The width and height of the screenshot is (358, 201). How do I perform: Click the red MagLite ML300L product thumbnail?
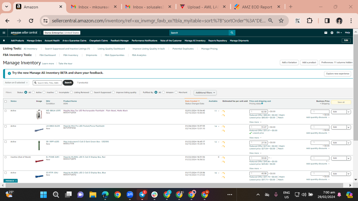coord(39,161)
